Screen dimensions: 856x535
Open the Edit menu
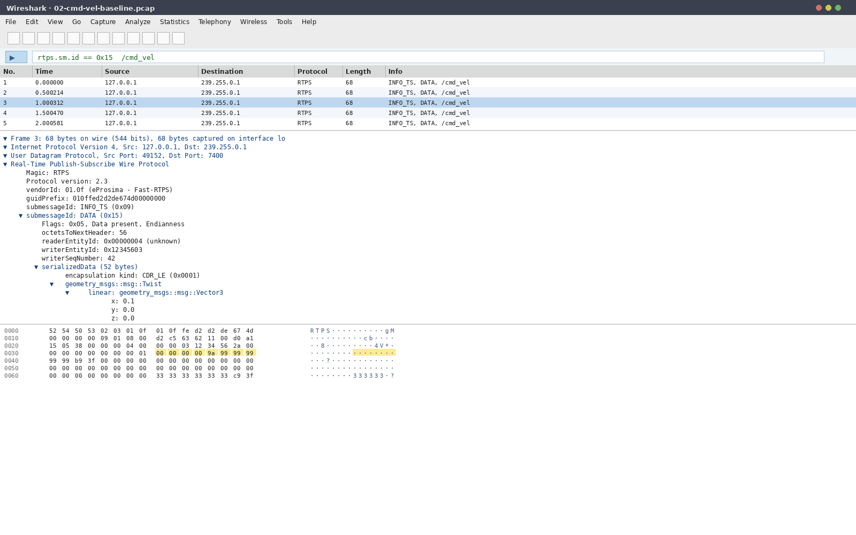coord(32,22)
